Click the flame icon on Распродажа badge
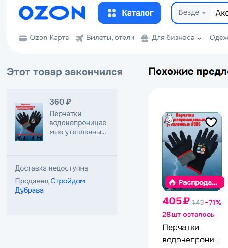This screenshot has height=248, width=228. click(172, 182)
